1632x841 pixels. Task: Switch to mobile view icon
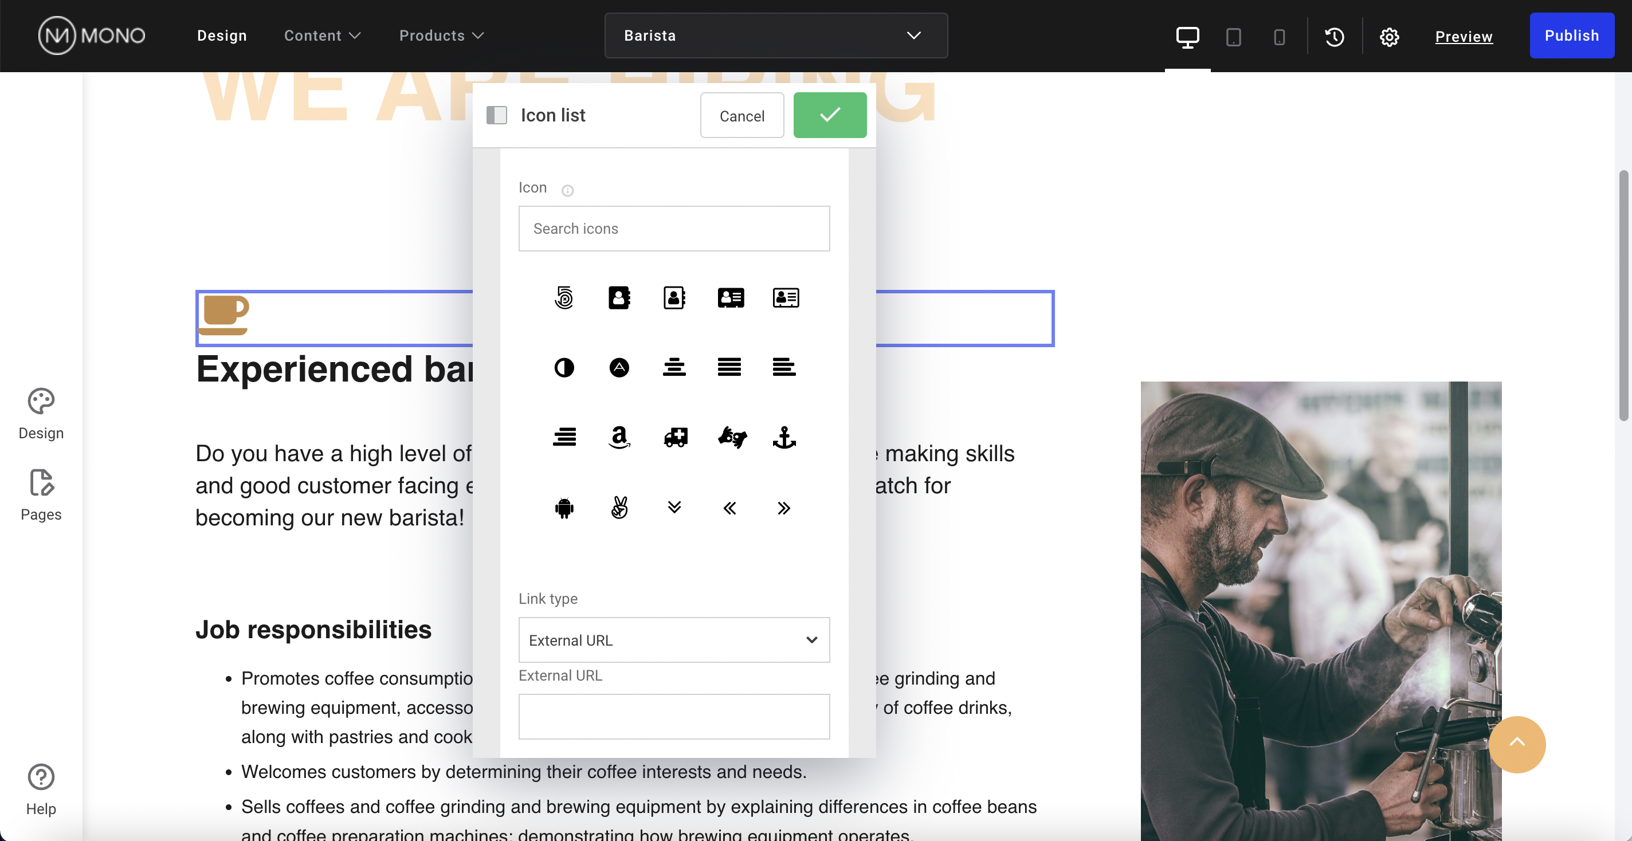coord(1279,36)
